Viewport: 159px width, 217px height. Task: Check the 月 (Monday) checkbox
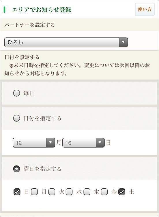tap(34, 192)
